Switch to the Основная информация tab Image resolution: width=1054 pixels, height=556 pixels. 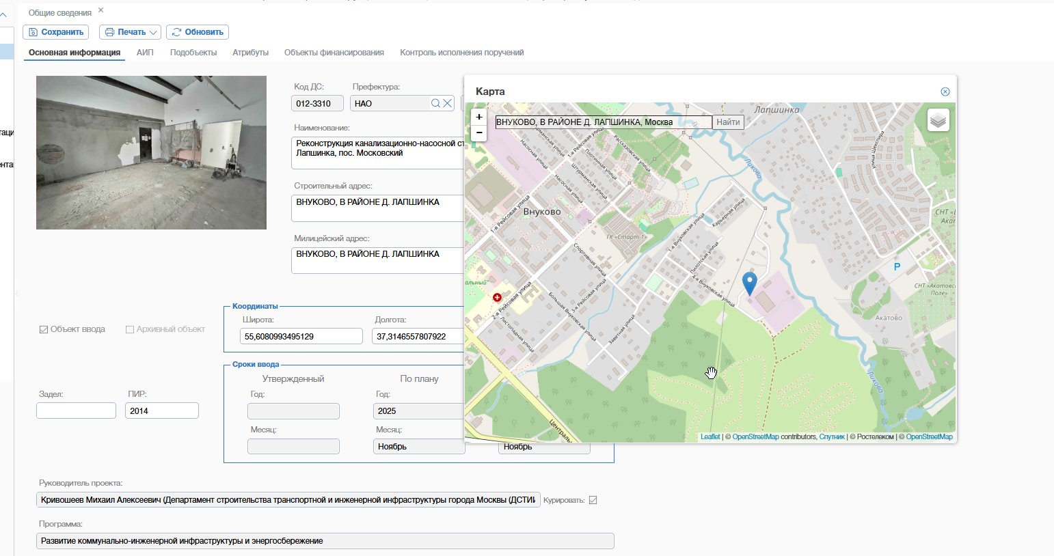pyautogui.click(x=75, y=53)
